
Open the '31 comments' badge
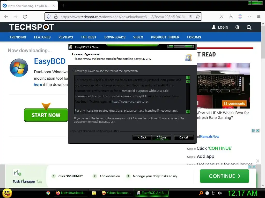coord(234,104)
